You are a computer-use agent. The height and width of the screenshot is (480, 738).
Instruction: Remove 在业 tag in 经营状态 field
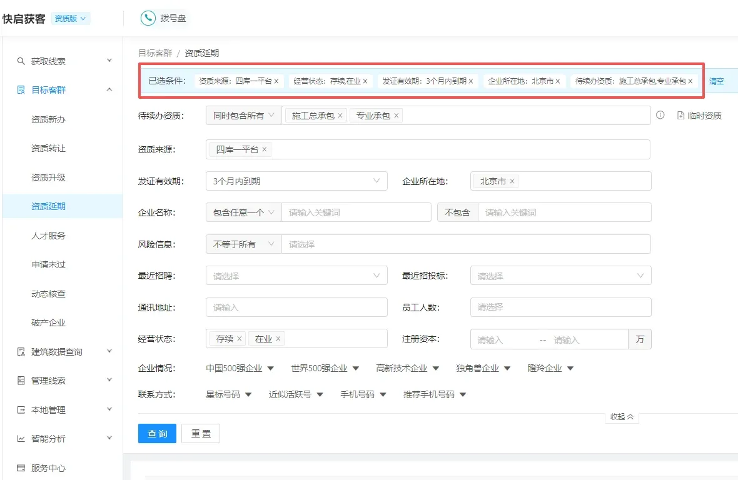[278, 339]
